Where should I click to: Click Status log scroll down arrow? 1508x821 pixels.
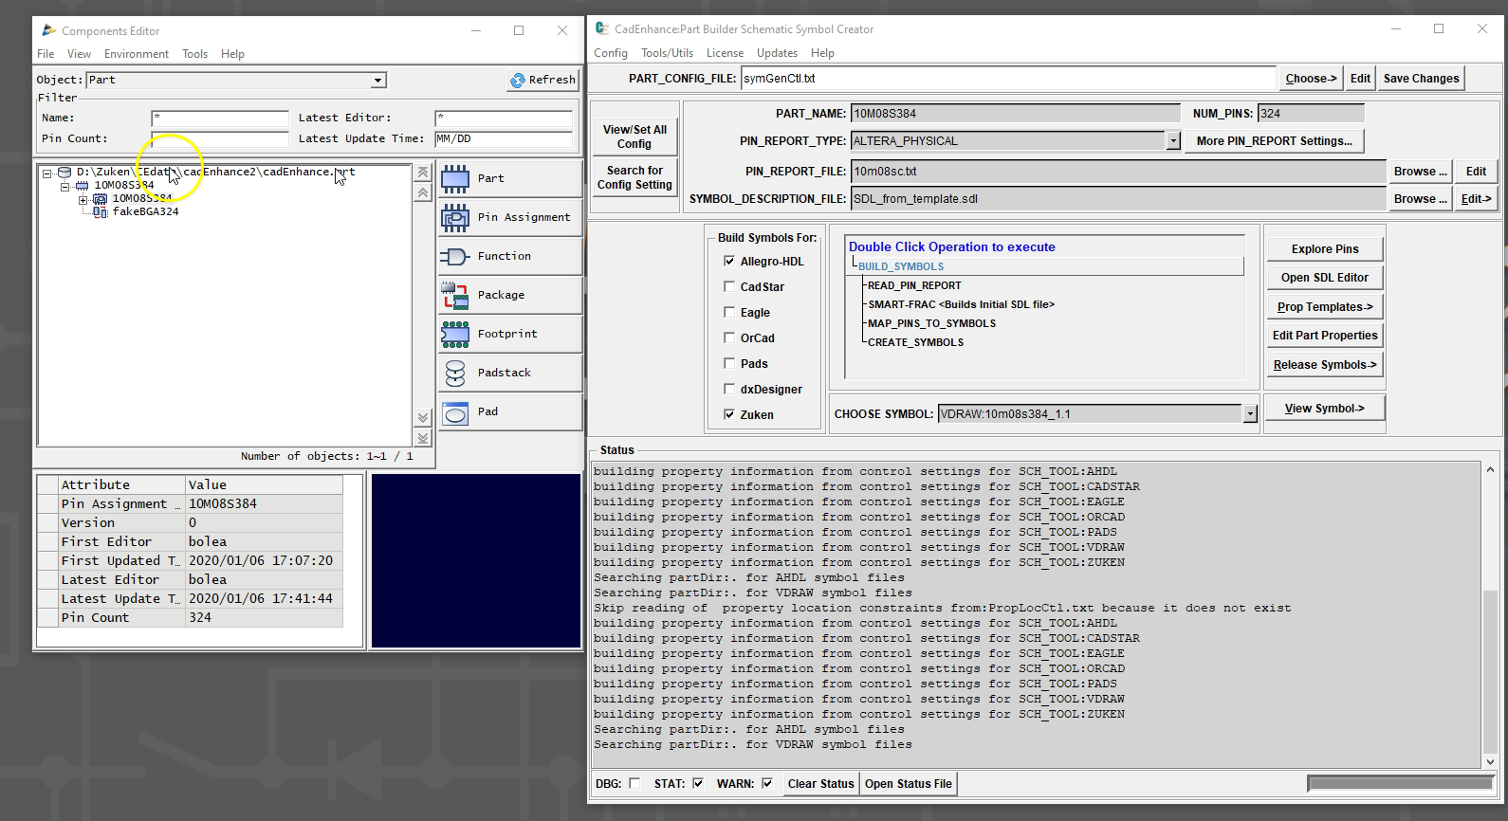1489,761
